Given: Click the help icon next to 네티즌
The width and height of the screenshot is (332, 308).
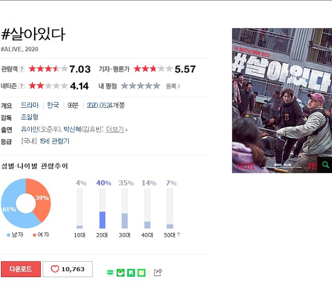Looking at the screenshot, I should pyautogui.click(x=21, y=86).
